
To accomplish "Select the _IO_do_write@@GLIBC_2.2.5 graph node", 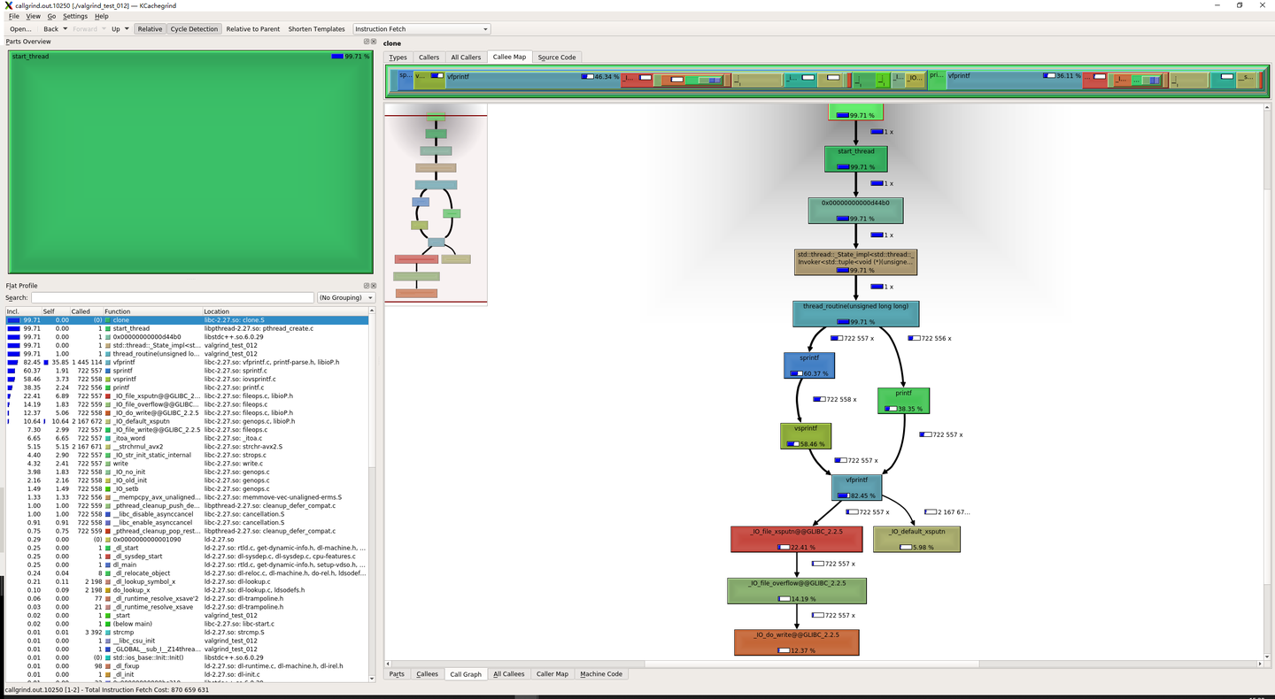I will (796, 642).
